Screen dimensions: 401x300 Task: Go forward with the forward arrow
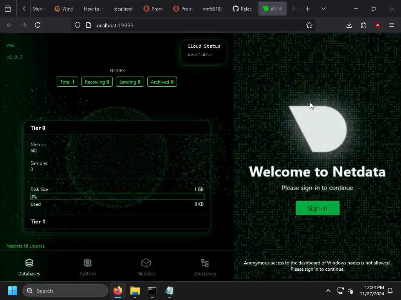click(23, 25)
